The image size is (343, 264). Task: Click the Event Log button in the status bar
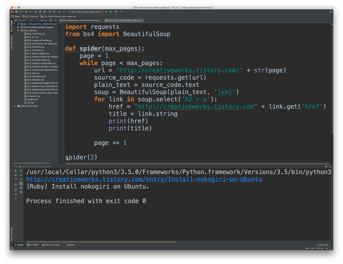(322, 245)
